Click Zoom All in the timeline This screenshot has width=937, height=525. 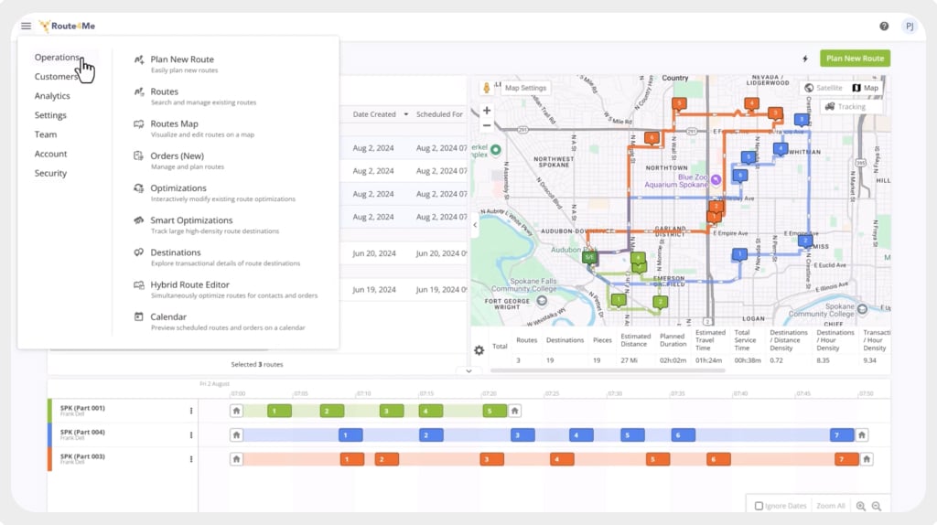point(831,506)
